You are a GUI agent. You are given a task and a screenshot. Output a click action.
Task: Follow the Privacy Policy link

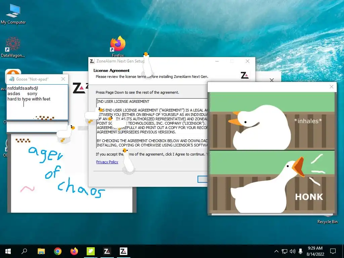click(x=107, y=162)
